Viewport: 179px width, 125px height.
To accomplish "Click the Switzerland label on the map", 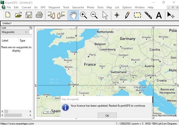I will 118,72.
